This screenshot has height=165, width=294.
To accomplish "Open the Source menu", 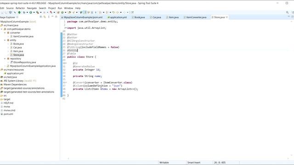I will coord(10,8).
